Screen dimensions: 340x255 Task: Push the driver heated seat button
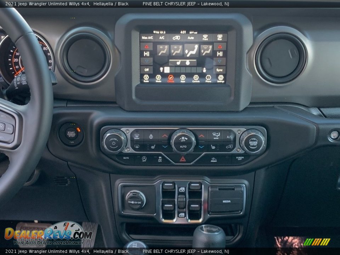point(153,147)
